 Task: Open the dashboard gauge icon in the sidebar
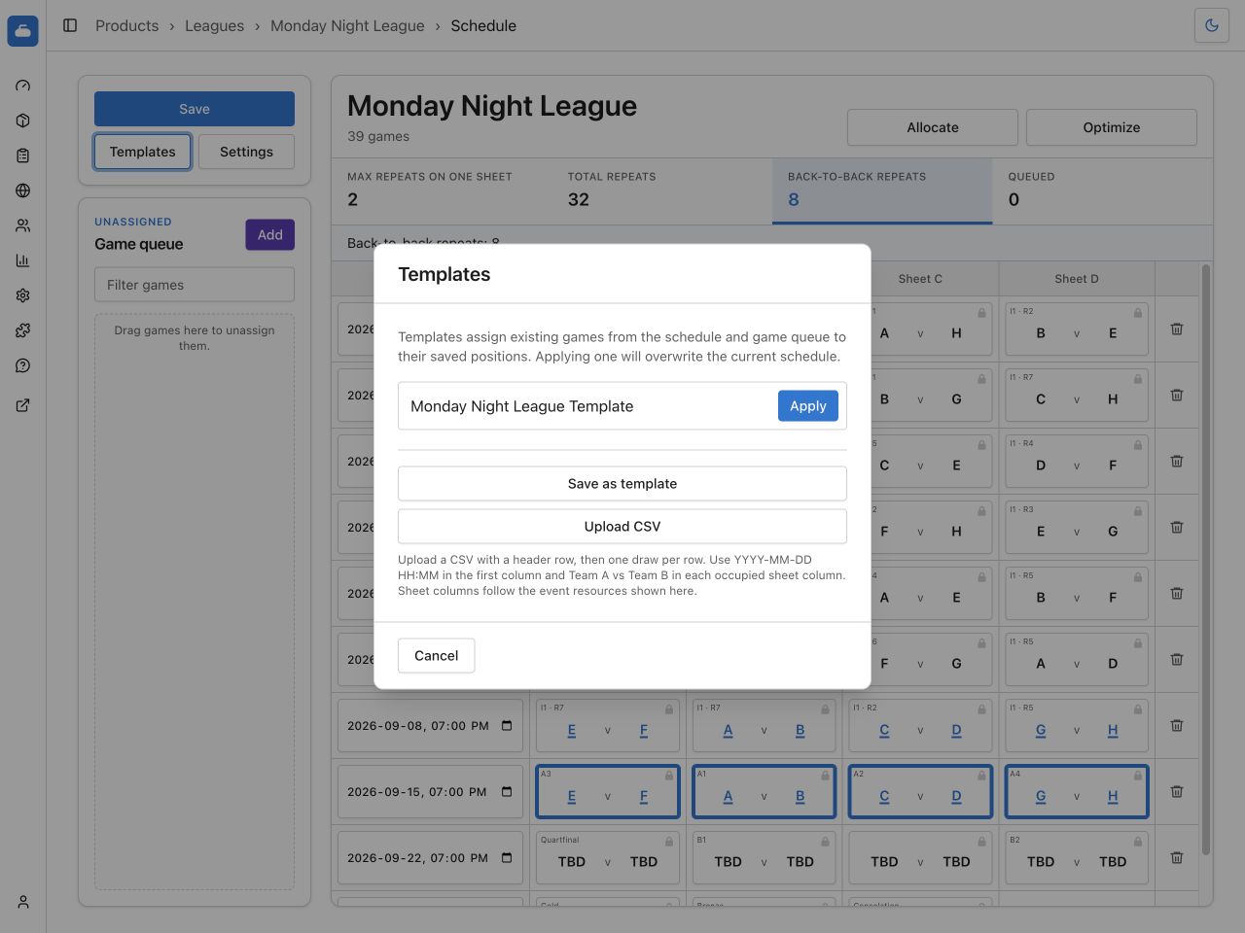tap(23, 86)
